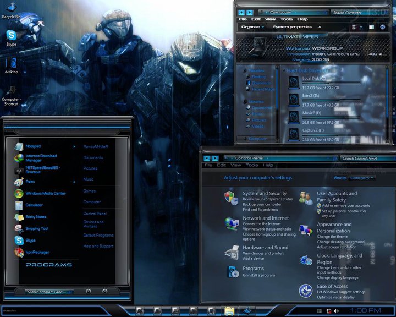
Task: Open IconPackager from Start menu
Action: (x=32, y=252)
